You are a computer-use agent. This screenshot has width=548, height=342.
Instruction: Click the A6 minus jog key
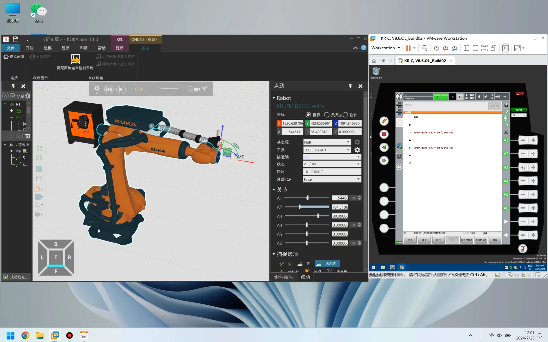point(523,208)
